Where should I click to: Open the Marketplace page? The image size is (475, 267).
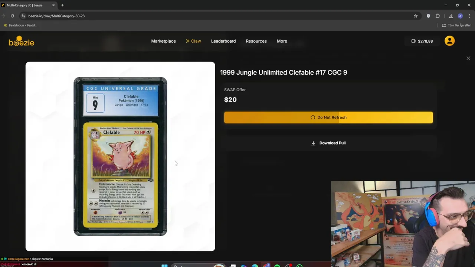point(163,41)
